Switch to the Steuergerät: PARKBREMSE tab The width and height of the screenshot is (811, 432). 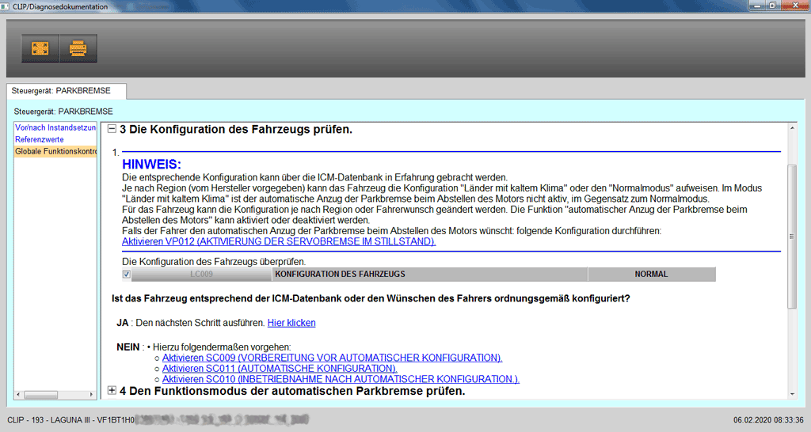[61, 90]
